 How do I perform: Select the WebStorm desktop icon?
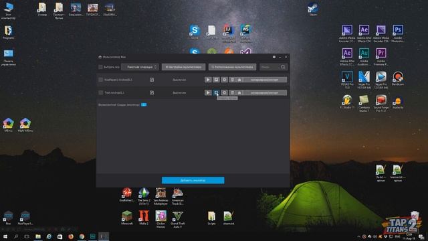click(x=245, y=33)
